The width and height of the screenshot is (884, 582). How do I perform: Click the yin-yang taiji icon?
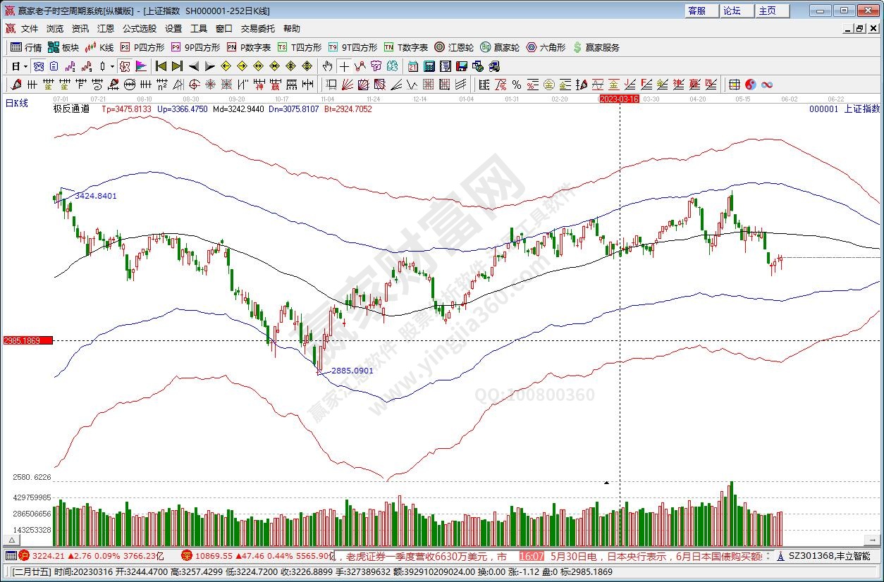[x=751, y=85]
